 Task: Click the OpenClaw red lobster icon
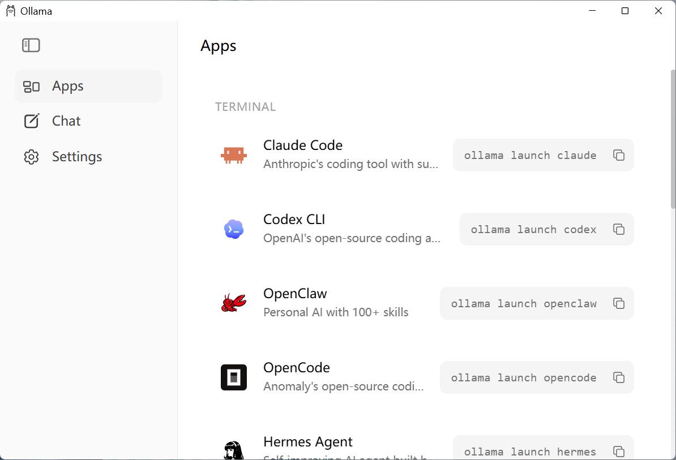click(x=234, y=303)
